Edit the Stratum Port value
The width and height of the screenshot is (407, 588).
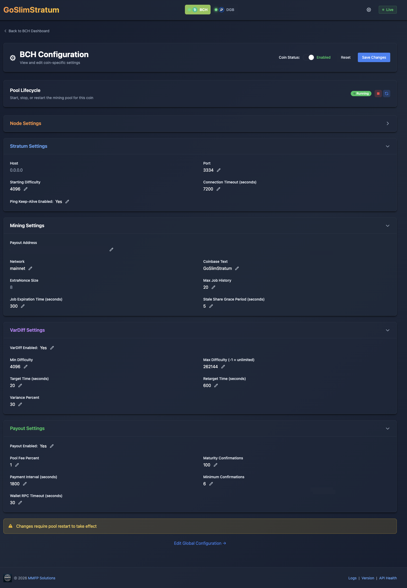(x=219, y=170)
